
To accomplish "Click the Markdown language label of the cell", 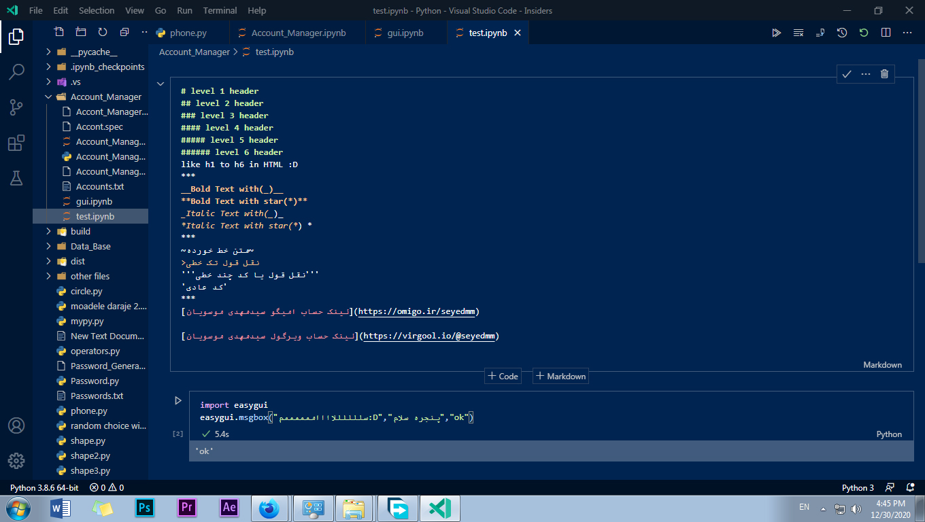I will [883, 365].
